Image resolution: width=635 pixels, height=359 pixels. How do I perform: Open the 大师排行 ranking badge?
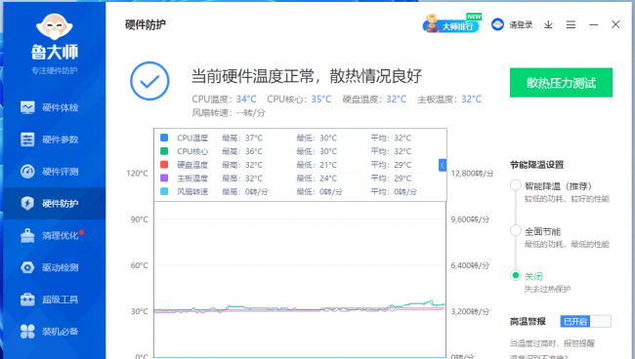pos(451,24)
